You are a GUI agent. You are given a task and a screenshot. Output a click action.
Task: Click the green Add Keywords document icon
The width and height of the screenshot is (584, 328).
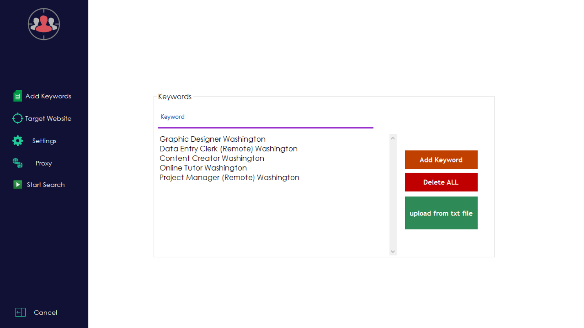(x=17, y=96)
